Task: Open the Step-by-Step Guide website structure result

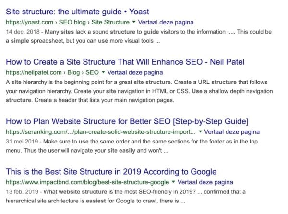Action: 127,120
